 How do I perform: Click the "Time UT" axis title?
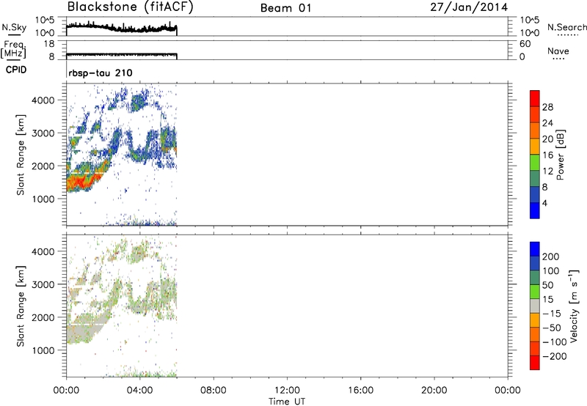click(x=287, y=402)
